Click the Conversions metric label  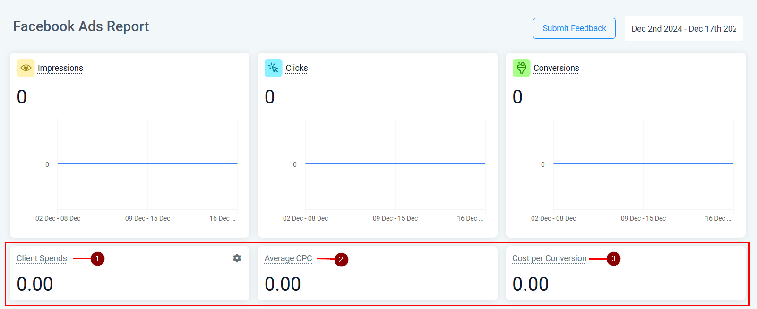[x=556, y=68]
